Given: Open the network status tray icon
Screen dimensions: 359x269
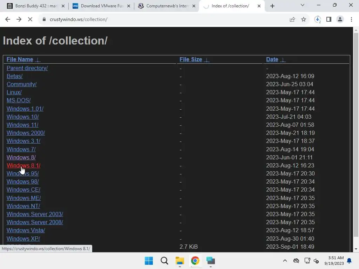Looking at the screenshot, I should 307,261.
